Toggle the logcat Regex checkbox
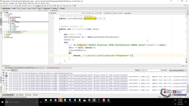 click(x=163, y=70)
